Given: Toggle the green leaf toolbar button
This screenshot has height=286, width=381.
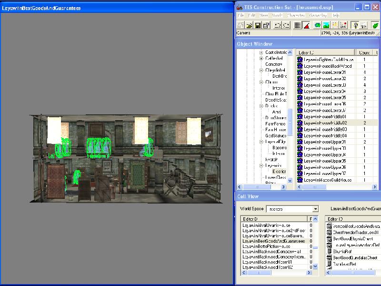Looking at the screenshot, I should (x=375, y=25).
